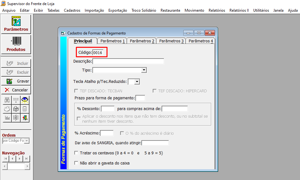
Task: Click the binoculars search icon
Action: (7, 100)
